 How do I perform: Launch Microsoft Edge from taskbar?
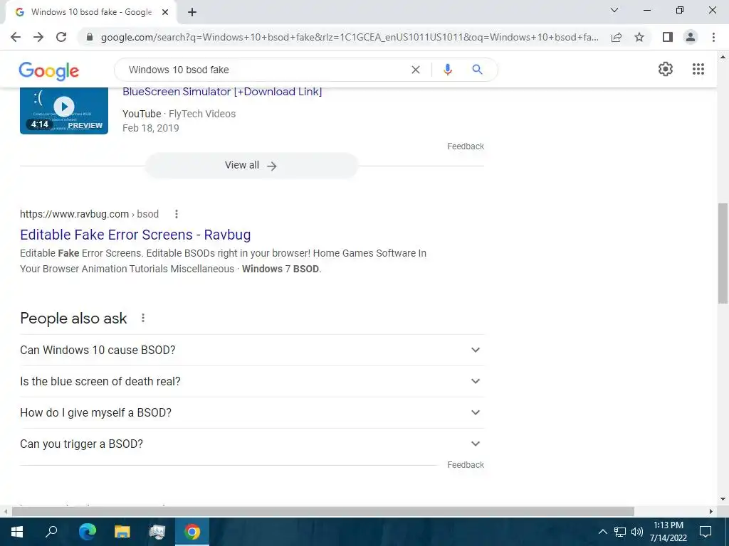(88, 532)
